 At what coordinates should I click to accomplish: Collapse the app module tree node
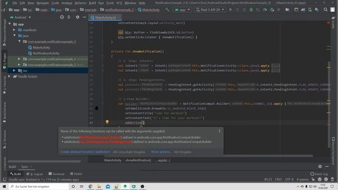[x=10, y=24]
